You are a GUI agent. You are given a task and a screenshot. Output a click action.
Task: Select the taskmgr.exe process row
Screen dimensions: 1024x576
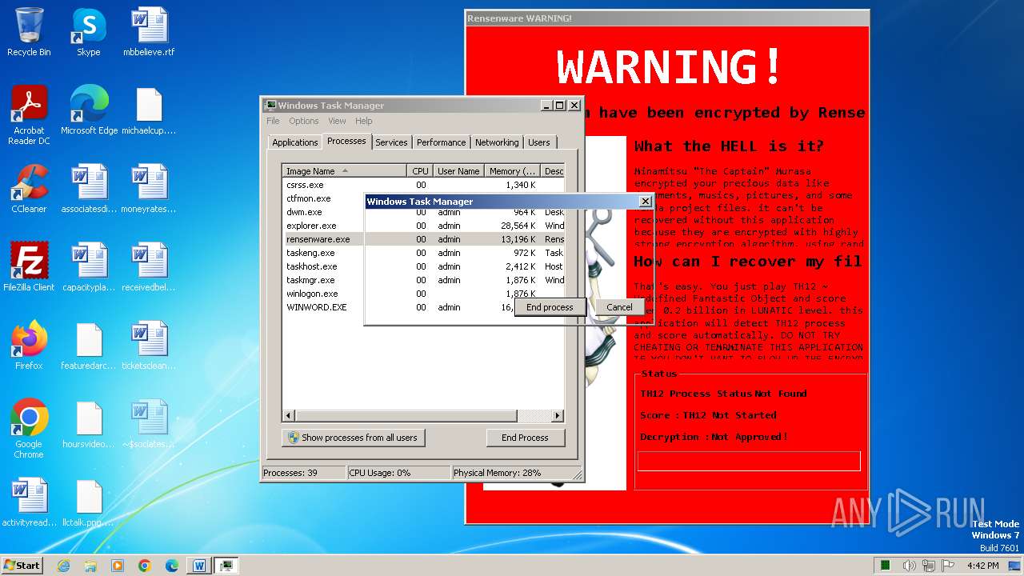[424, 280]
